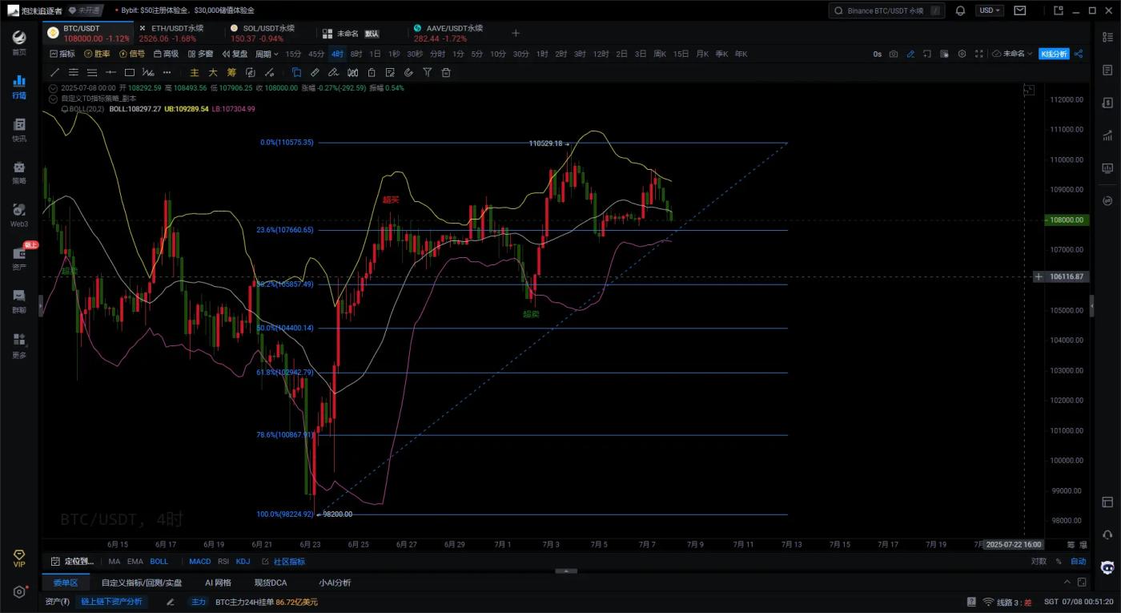Open the 更多 more sidebar icon
This screenshot has width=1121, height=613.
click(x=19, y=345)
